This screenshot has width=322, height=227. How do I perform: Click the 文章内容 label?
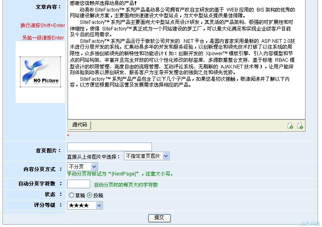49,7
